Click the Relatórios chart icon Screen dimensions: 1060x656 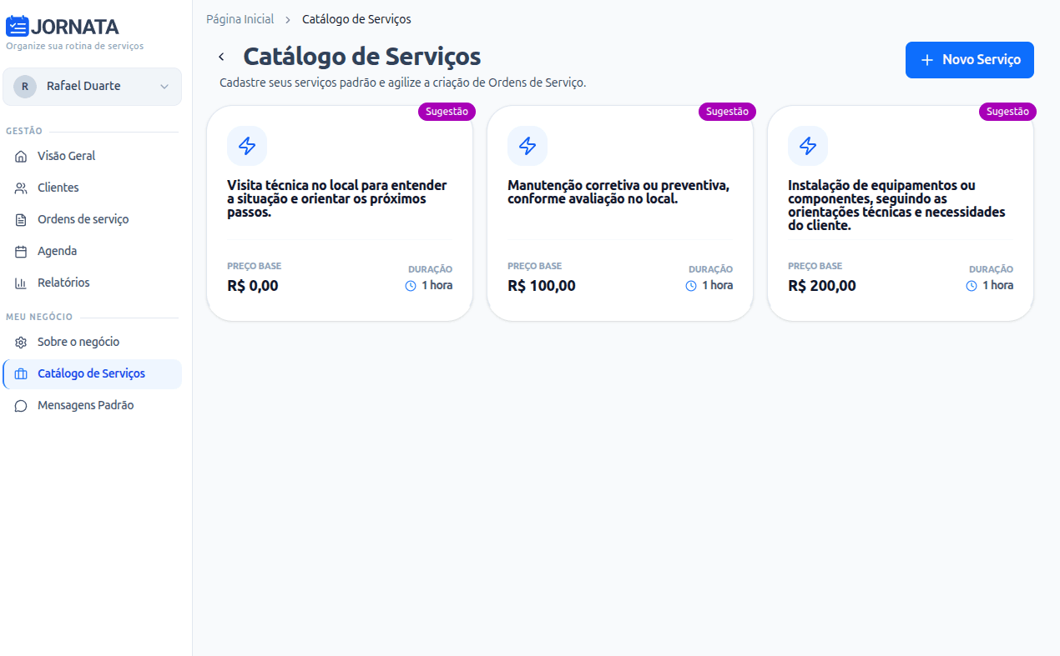[x=19, y=283]
